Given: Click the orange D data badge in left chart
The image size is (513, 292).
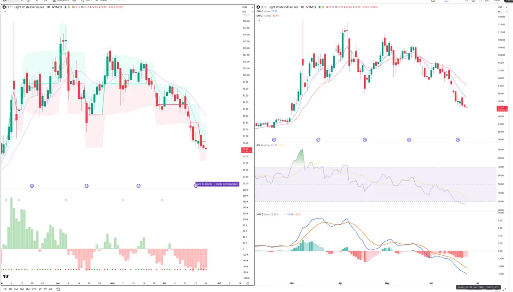Looking at the screenshot, I should coord(70,7).
